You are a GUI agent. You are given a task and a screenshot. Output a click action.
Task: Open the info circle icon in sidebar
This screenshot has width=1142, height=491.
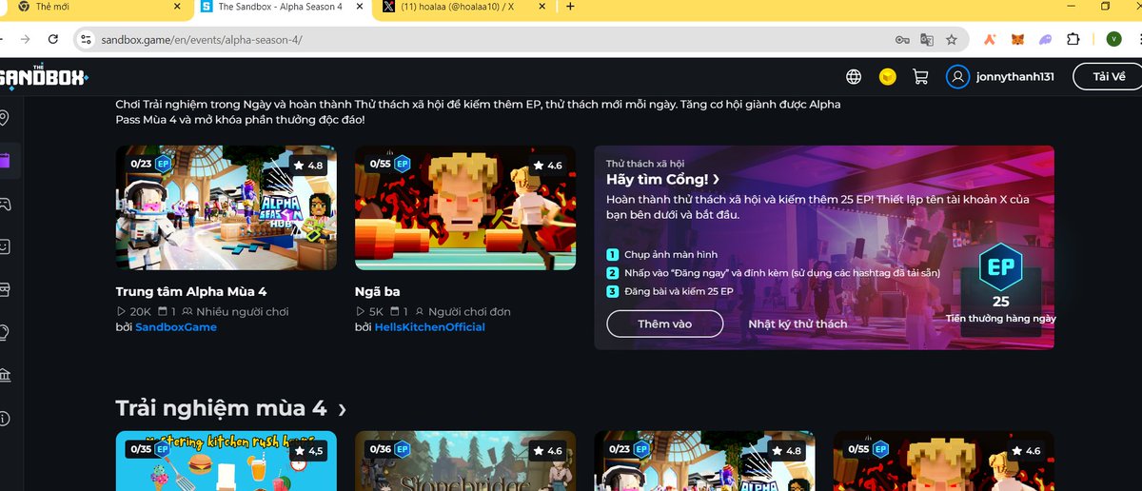[x=5, y=418]
